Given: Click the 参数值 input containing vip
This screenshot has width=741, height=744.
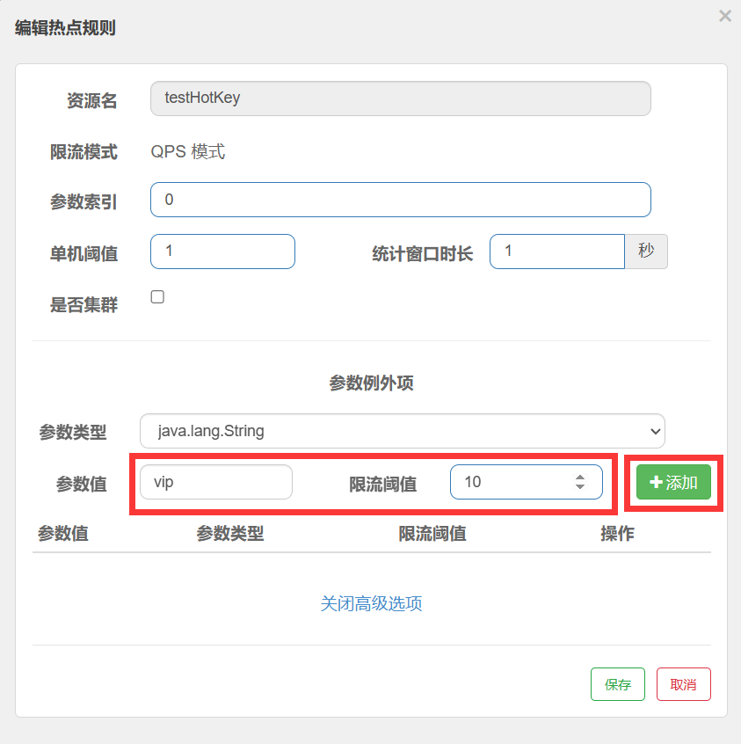Looking at the screenshot, I should [215, 482].
